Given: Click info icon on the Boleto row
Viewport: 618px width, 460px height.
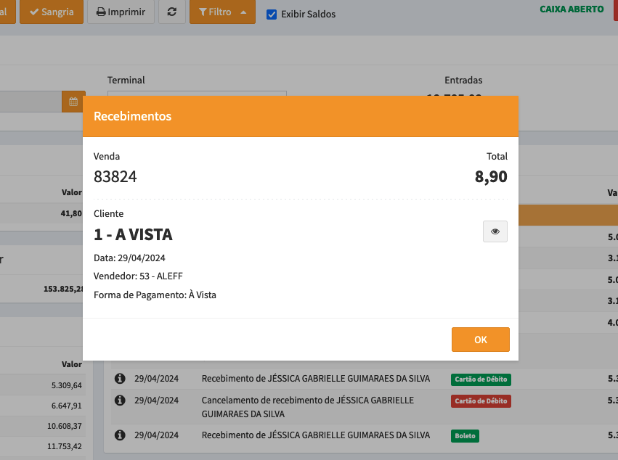Looking at the screenshot, I should coord(121,435).
